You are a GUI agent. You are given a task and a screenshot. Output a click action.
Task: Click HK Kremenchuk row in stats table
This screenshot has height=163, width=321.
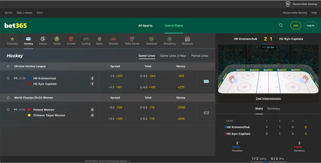tap(266, 127)
